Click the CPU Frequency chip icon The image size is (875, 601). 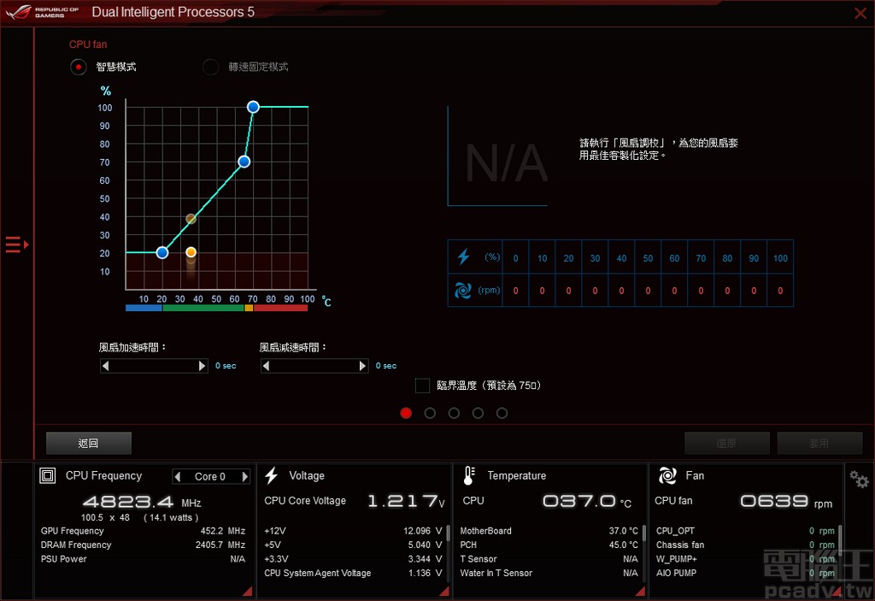[48, 475]
